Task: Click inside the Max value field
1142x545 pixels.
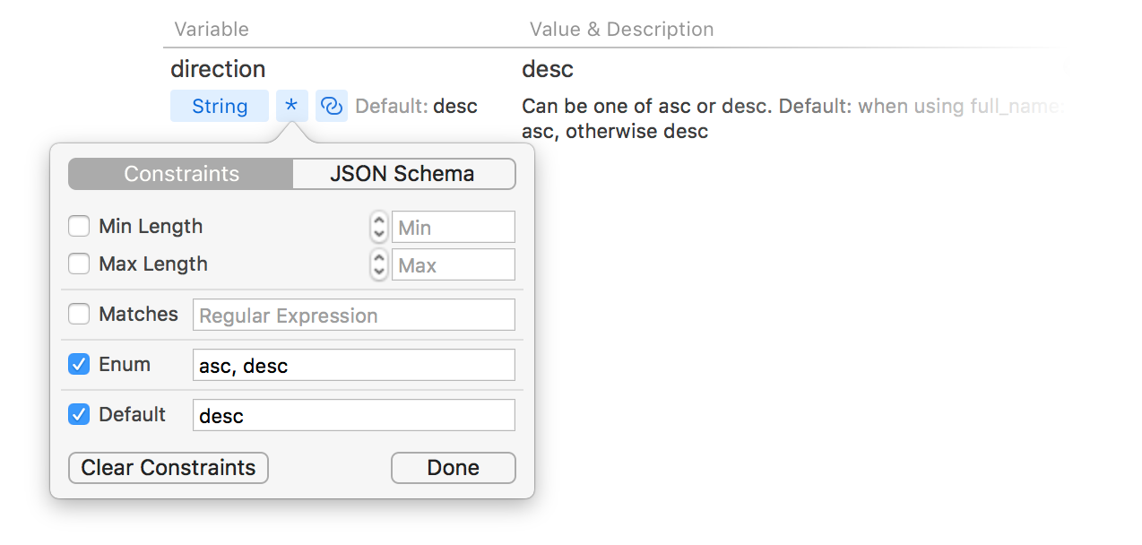Action: pos(453,264)
